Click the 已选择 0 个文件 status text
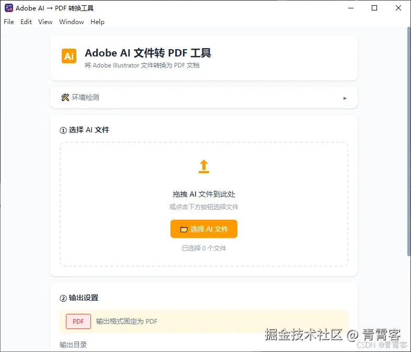 204,248
